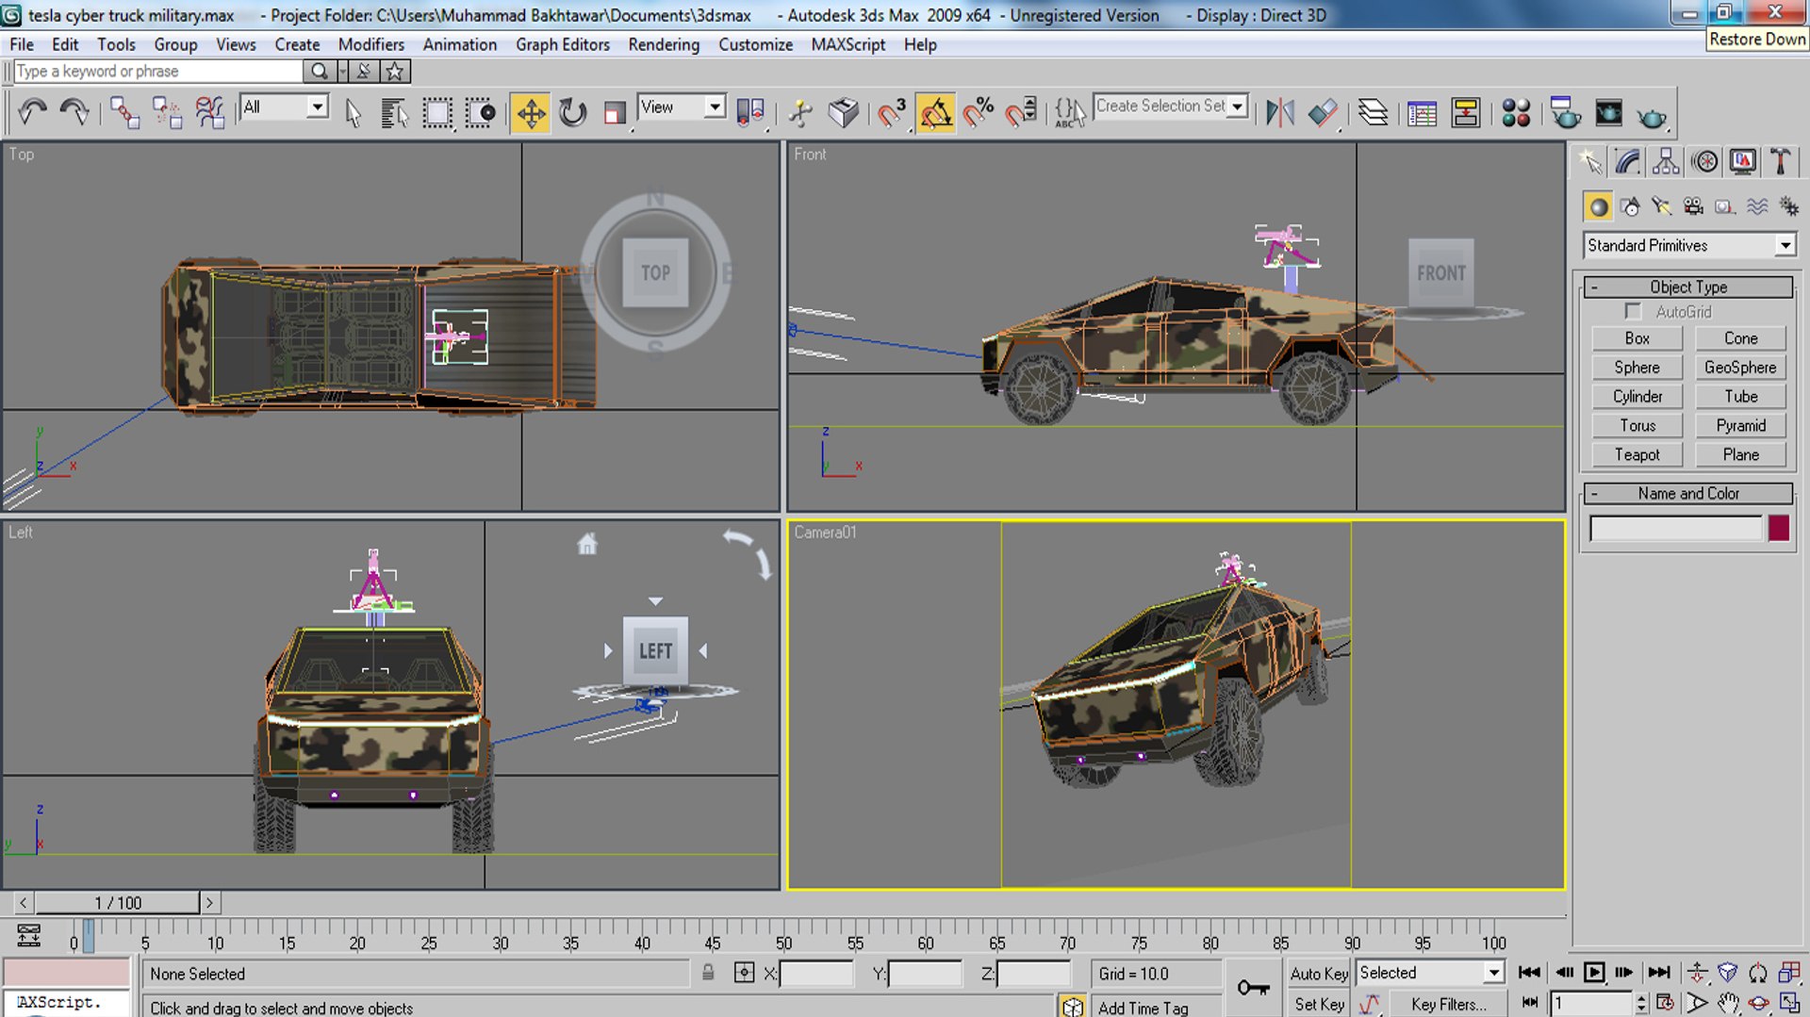Open the Customize menu
Image resolution: width=1810 pixels, height=1017 pixels.
coord(755,44)
